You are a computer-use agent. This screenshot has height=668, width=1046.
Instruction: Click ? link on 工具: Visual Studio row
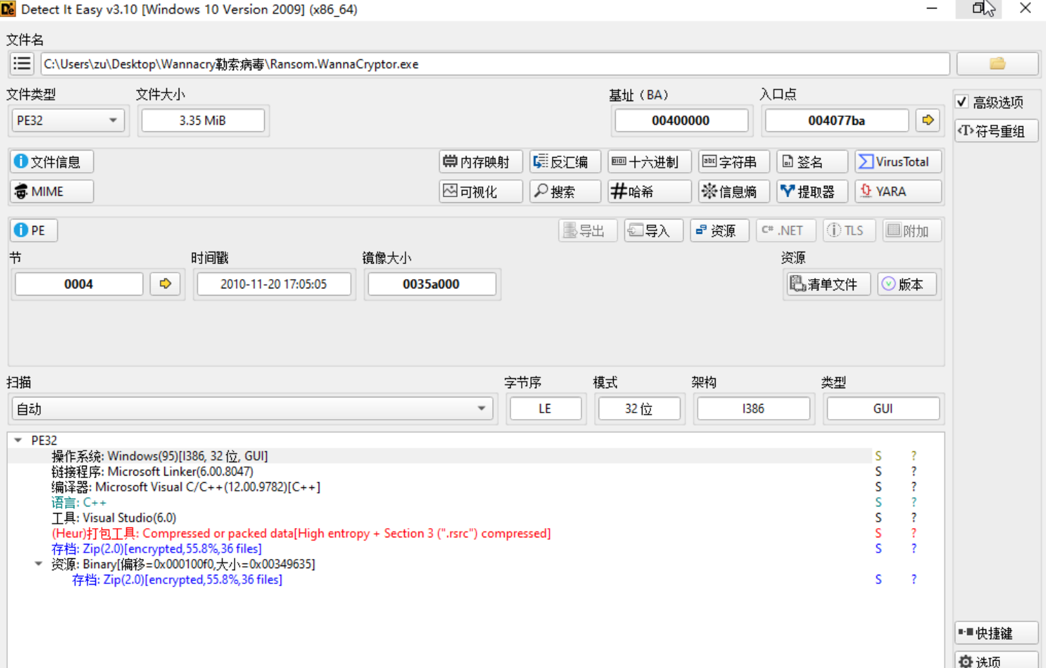913,518
